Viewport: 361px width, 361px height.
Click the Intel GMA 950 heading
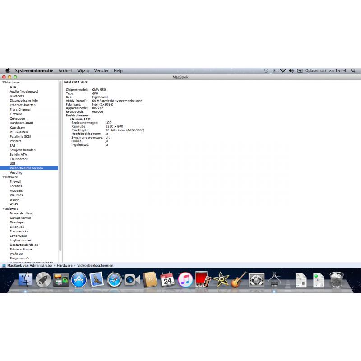point(76,82)
